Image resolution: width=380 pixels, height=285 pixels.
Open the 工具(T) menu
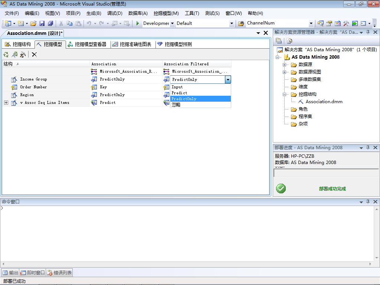pos(192,13)
